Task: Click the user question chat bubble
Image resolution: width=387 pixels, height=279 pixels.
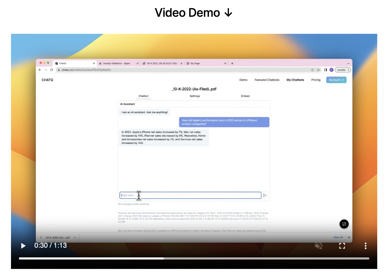Action: [x=224, y=122]
